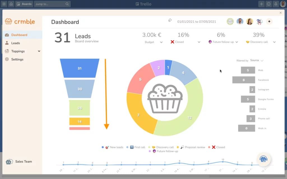Select the Leads icon in the sidebar

8,43
